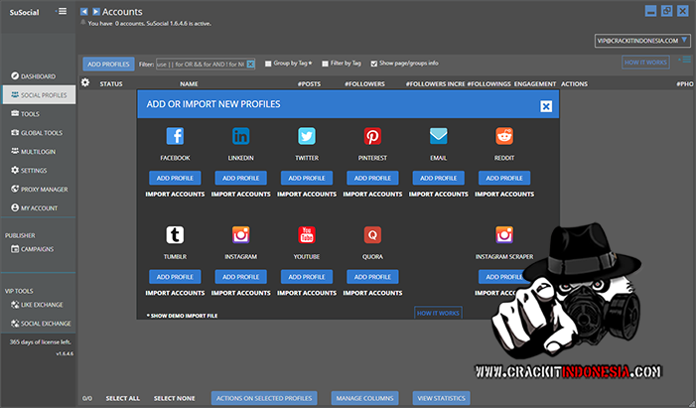696x408 pixels.
Task: Uncheck Show page/groups info
Action: [x=372, y=63]
